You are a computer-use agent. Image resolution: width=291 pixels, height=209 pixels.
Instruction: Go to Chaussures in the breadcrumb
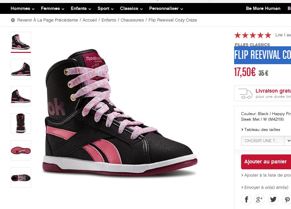[x=132, y=20]
